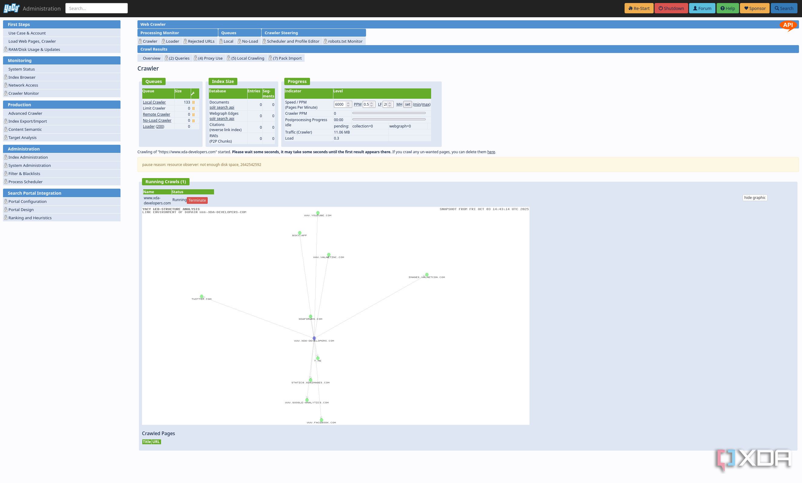Click the orange API speech-bubble icon
The image size is (802, 483).
tap(788, 25)
